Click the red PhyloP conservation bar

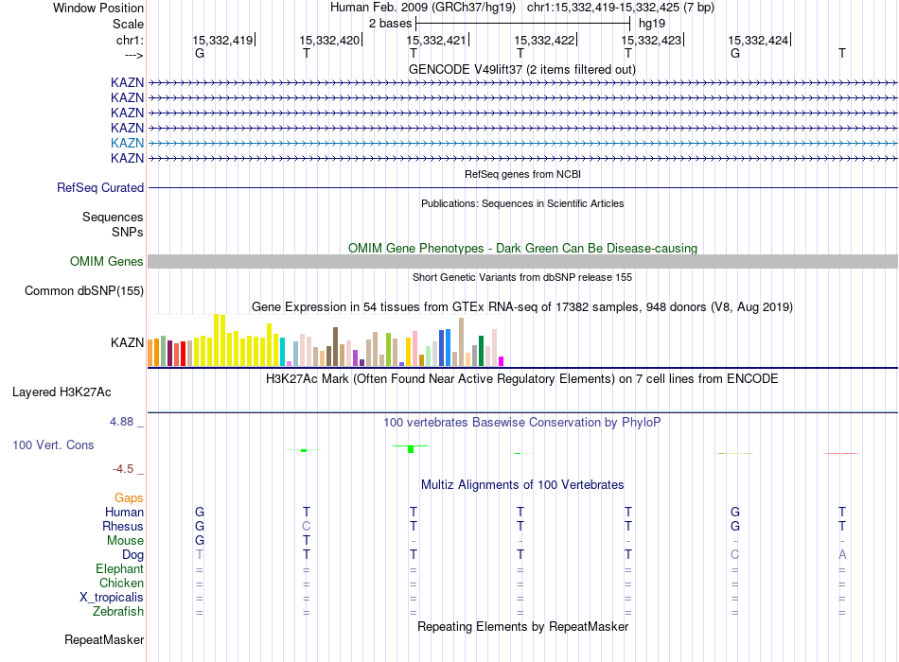pyautogui.click(x=841, y=453)
